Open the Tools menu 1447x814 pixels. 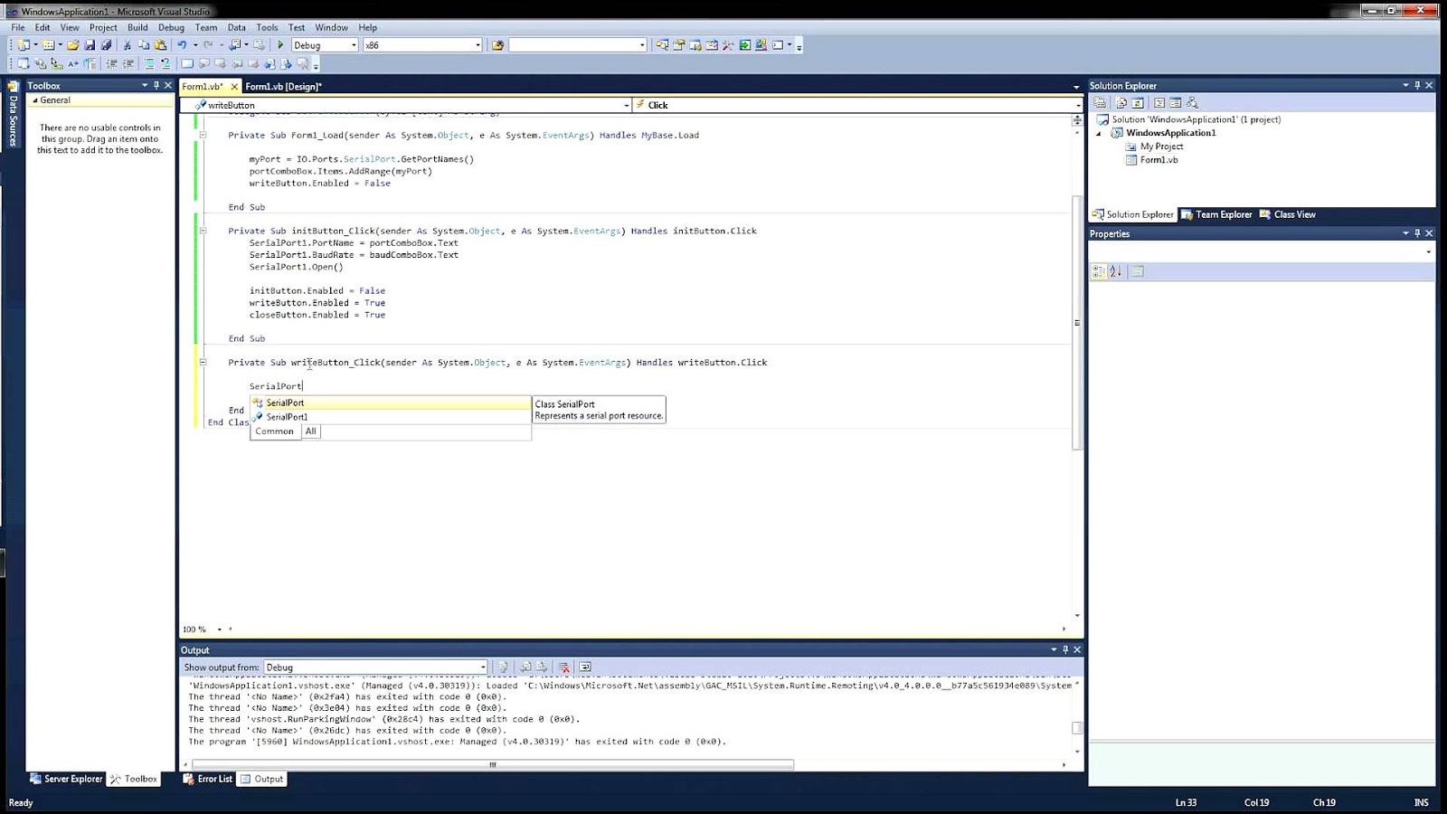tap(267, 27)
